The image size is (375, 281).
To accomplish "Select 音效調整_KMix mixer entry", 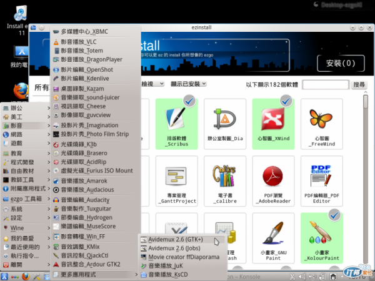I will [x=96, y=247].
